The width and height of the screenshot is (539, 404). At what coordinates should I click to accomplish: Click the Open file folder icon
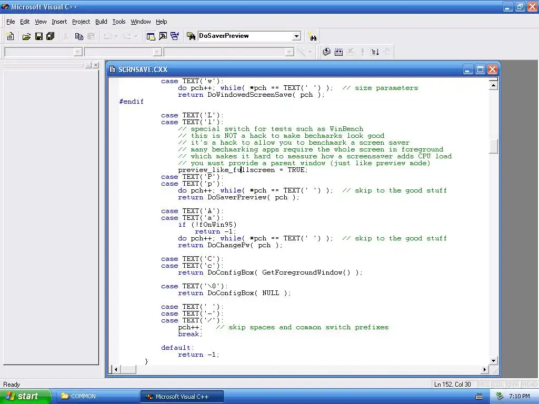[26, 36]
